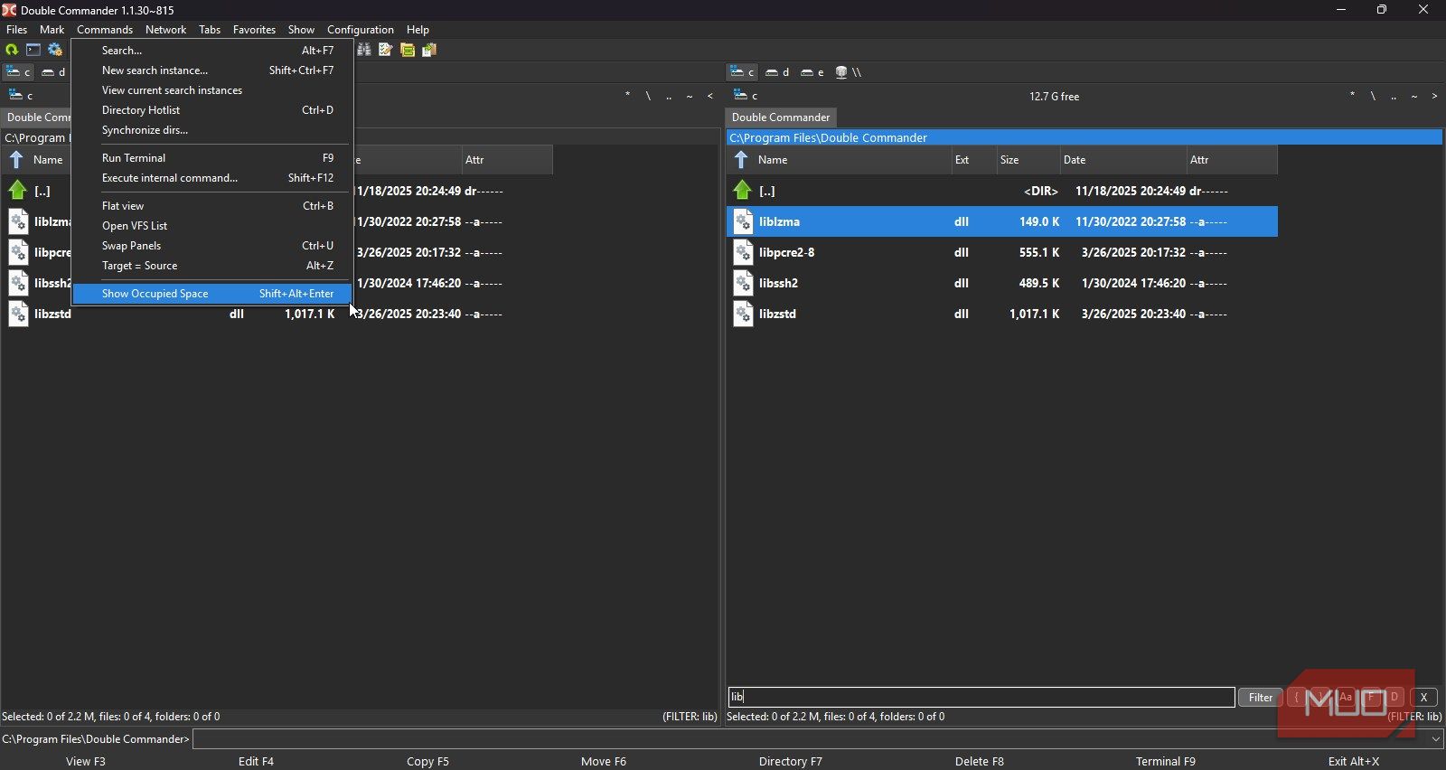Click the green up-folder icon in the left panel
Image resolution: width=1446 pixels, height=770 pixels.
pos(18,191)
